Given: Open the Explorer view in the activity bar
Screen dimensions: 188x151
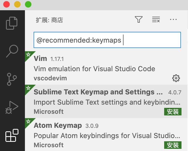Looking at the screenshot, I should [x=12, y=23].
